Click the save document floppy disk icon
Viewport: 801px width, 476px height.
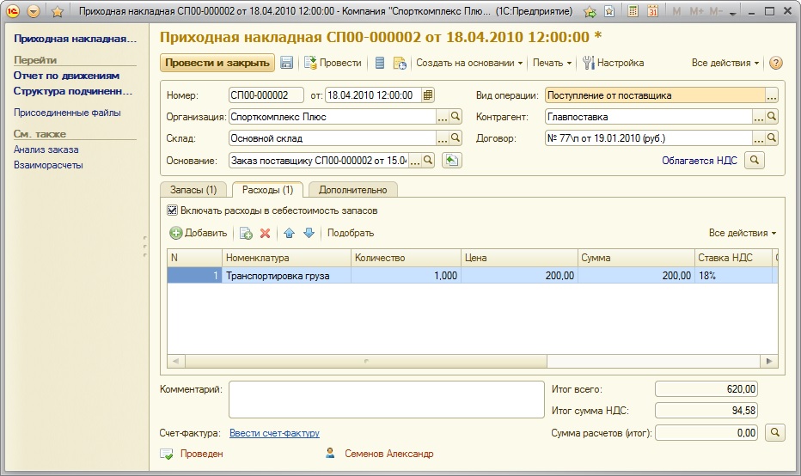(x=287, y=63)
